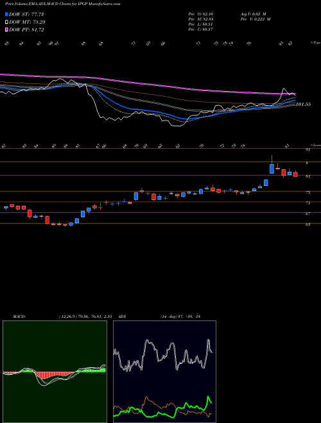Click the MACD (12,26,9) values text
This screenshot has width=321, height=423.
[85, 317]
